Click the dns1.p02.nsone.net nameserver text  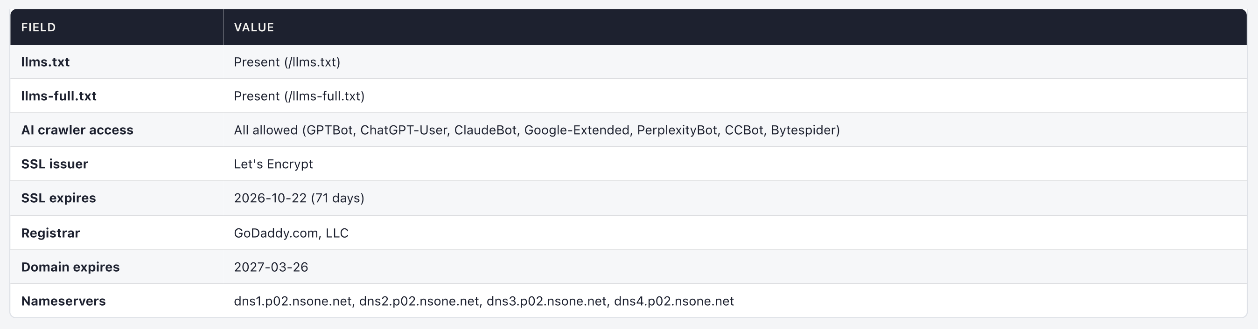point(293,301)
